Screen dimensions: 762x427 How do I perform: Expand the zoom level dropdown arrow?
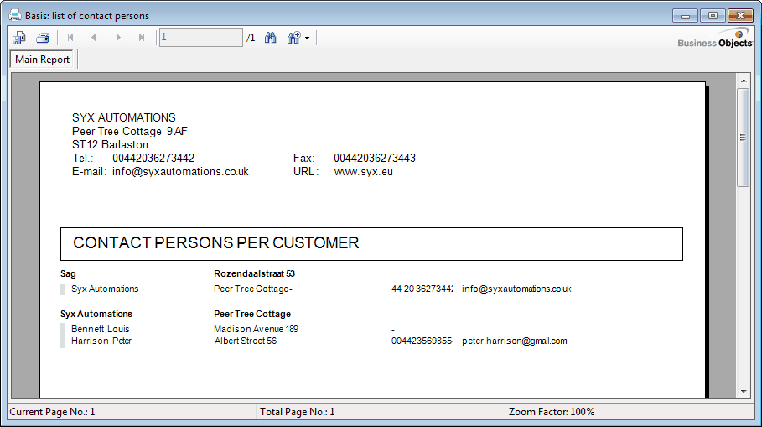click(x=308, y=39)
